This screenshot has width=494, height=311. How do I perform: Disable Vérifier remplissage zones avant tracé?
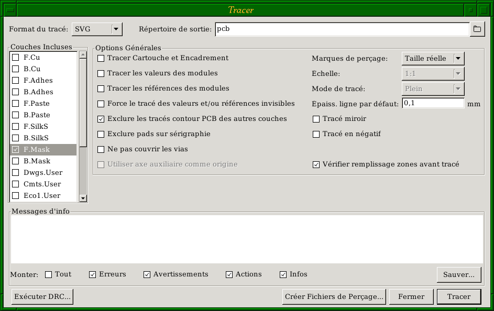[x=316, y=164]
